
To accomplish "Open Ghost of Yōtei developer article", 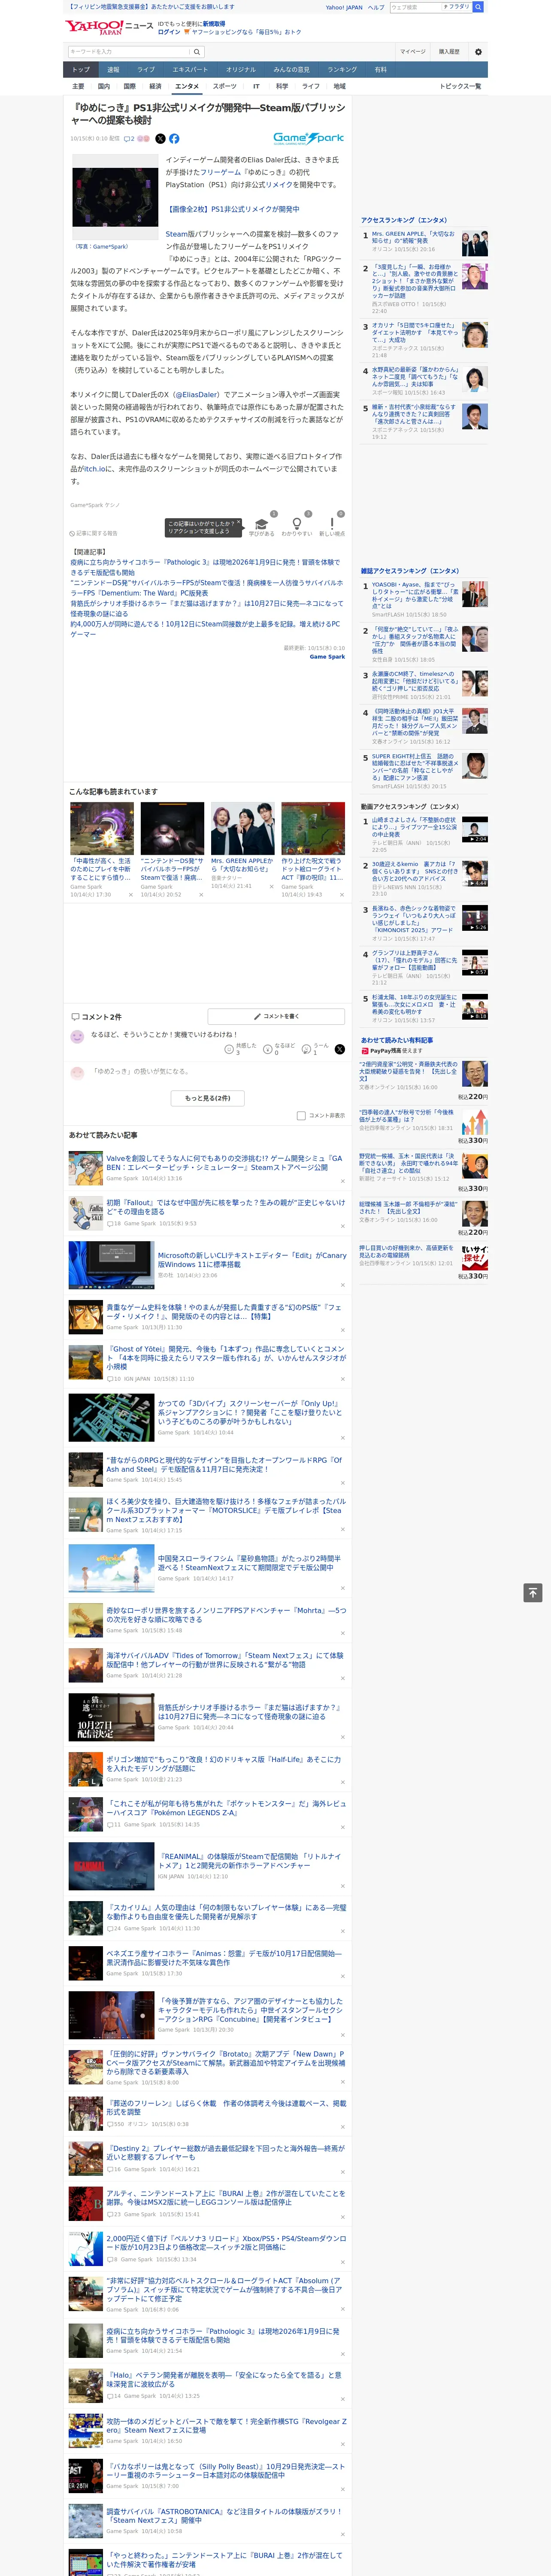I will [x=226, y=1357].
